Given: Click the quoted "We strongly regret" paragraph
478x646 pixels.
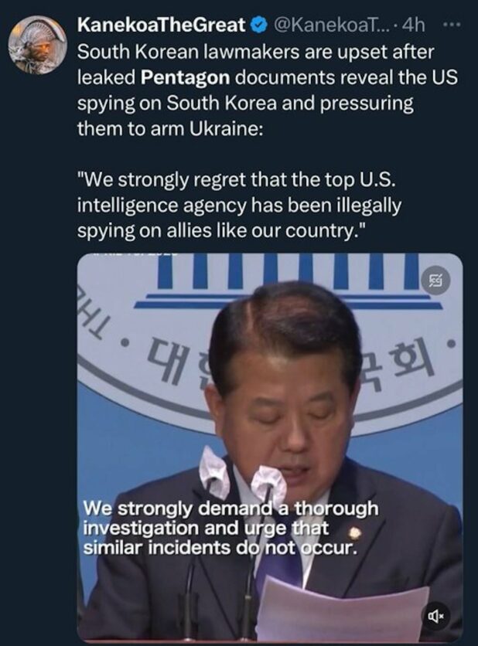Looking at the screenshot, I should [239, 205].
